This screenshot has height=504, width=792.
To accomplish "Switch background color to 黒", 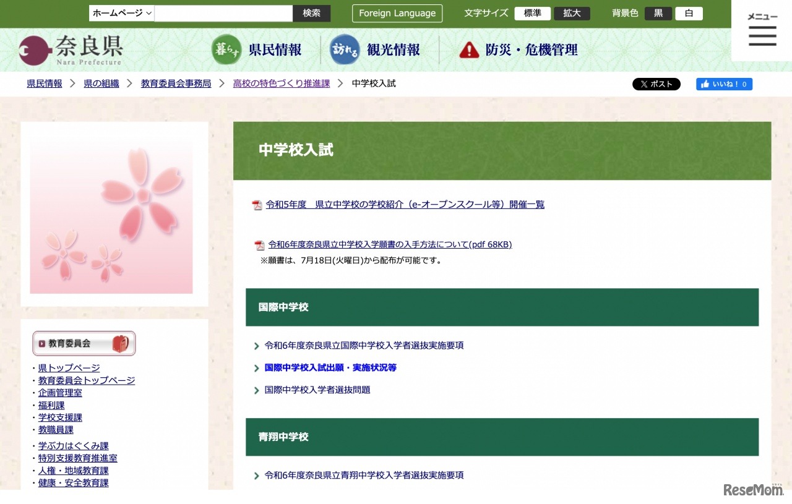I will click(x=658, y=12).
